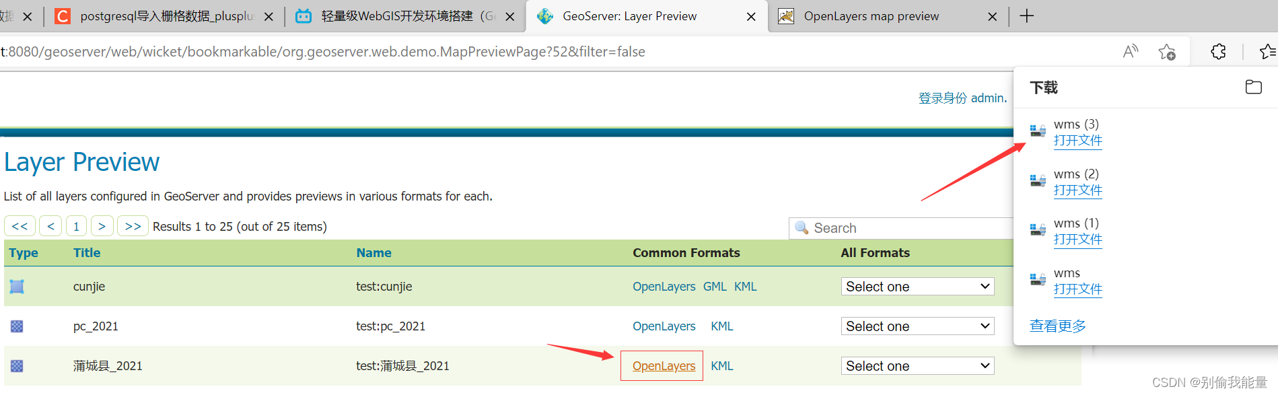The image size is (1278, 395).
Task: Click 查看更多 to see more downloads
Action: tap(1057, 326)
